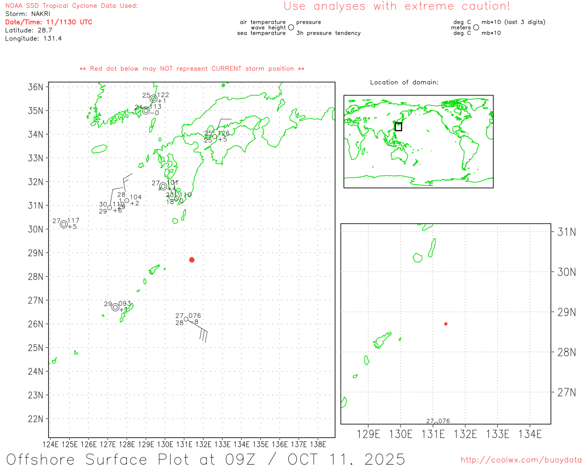Click the Date/Time 11/1130 UTC text

pos(49,22)
